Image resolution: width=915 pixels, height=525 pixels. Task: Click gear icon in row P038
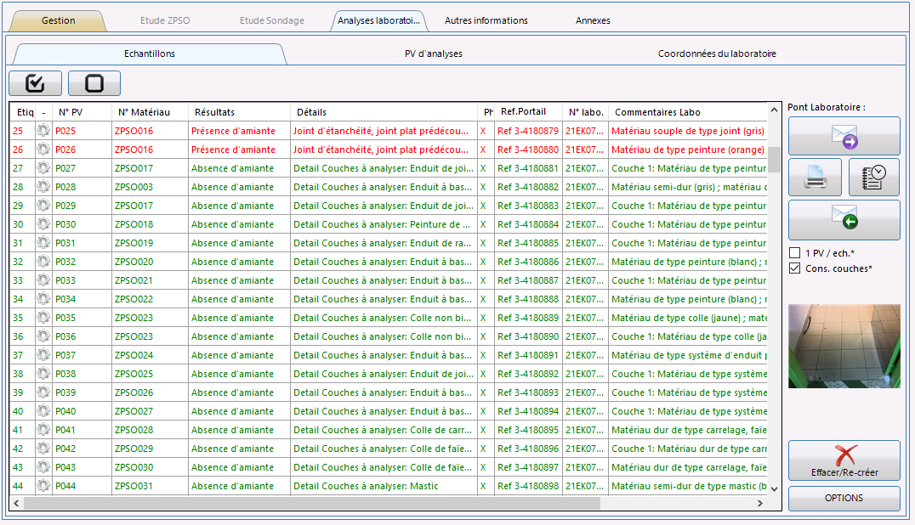click(x=43, y=374)
